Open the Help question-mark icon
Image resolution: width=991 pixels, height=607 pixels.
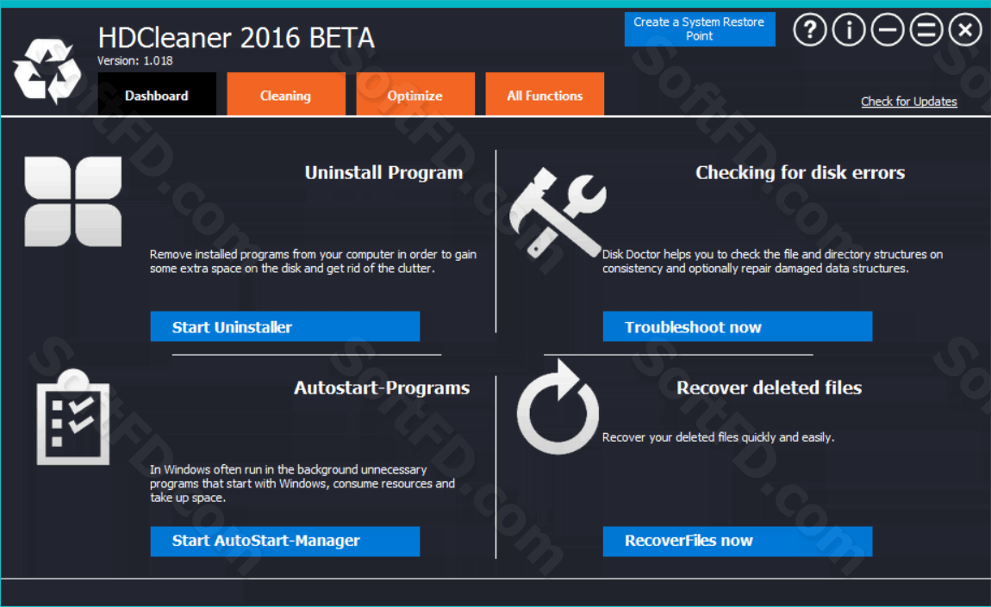coord(810,29)
